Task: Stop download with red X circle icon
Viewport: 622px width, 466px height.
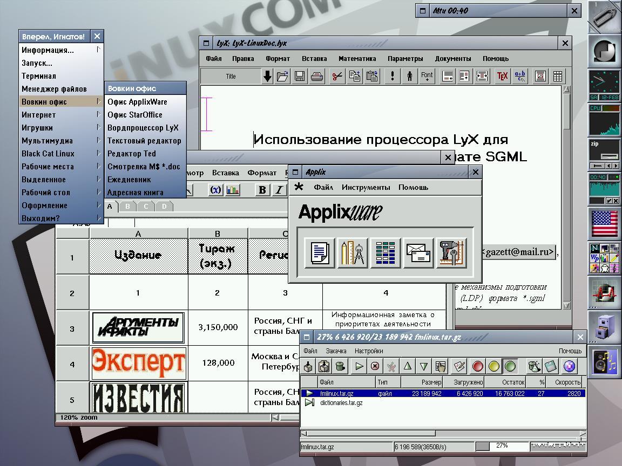Action: [375, 366]
